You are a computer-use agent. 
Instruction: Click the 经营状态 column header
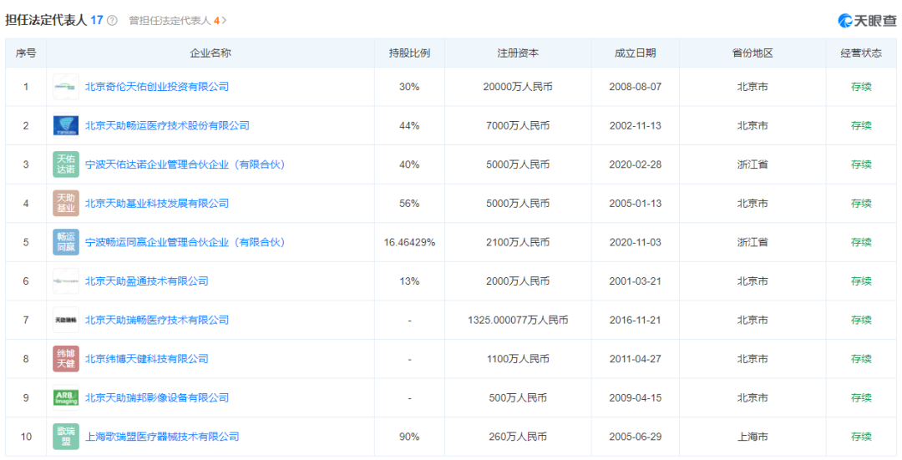[861, 53]
